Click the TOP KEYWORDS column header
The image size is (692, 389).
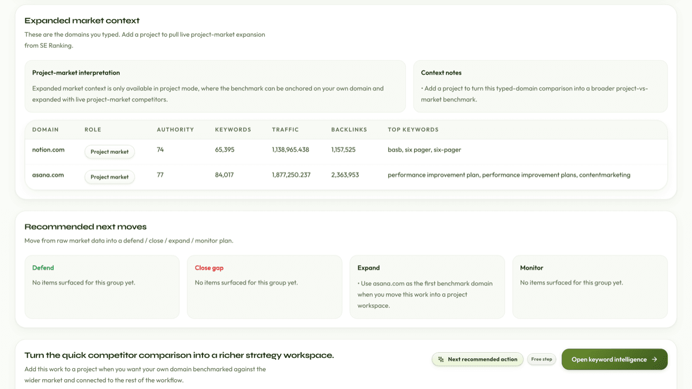click(413, 130)
